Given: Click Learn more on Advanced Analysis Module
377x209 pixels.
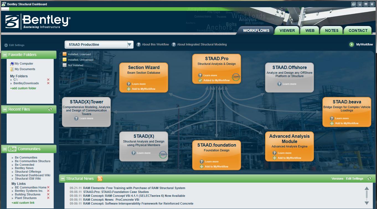Looking at the screenshot, I should 285,153.
